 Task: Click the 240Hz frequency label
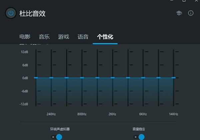51,114
